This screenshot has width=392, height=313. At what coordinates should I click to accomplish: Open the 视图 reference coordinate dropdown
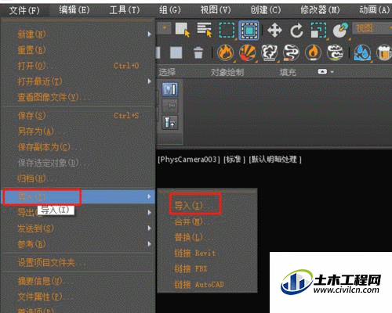click(372, 28)
